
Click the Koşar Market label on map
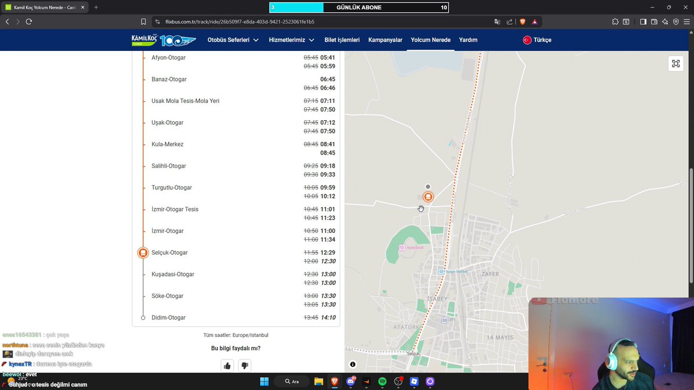click(453, 271)
